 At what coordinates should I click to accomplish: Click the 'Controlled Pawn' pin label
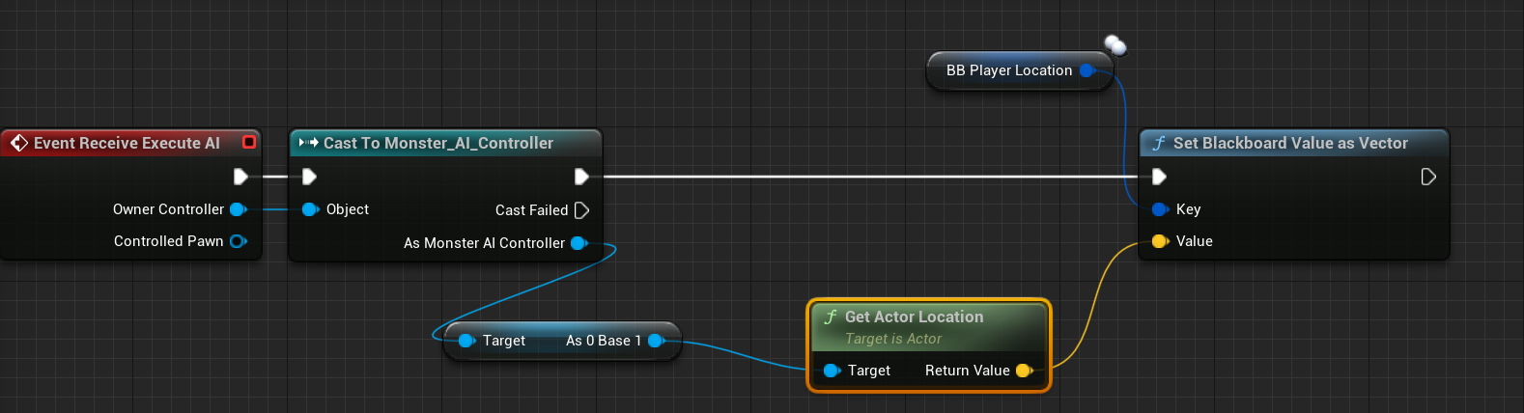coord(168,241)
